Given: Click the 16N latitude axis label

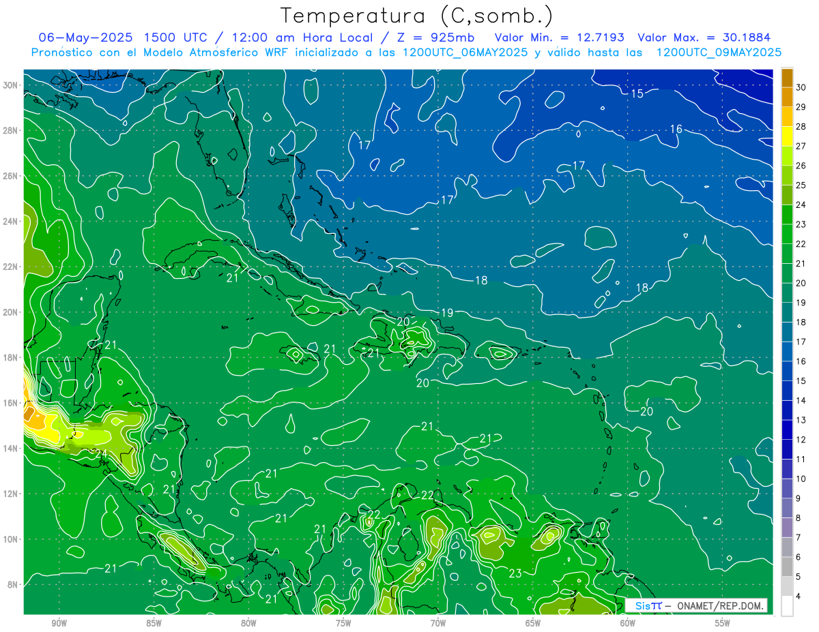Looking at the screenshot, I should [x=10, y=403].
